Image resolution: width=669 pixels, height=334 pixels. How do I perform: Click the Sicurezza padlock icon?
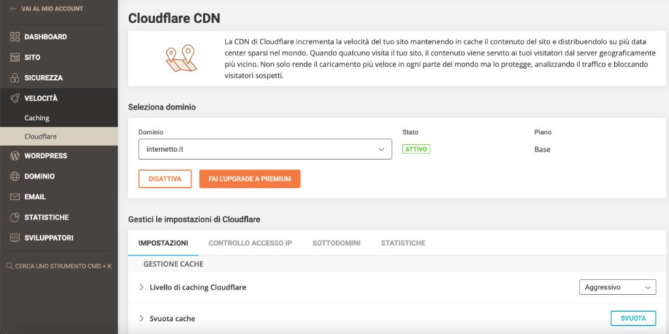pyautogui.click(x=15, y=78)
